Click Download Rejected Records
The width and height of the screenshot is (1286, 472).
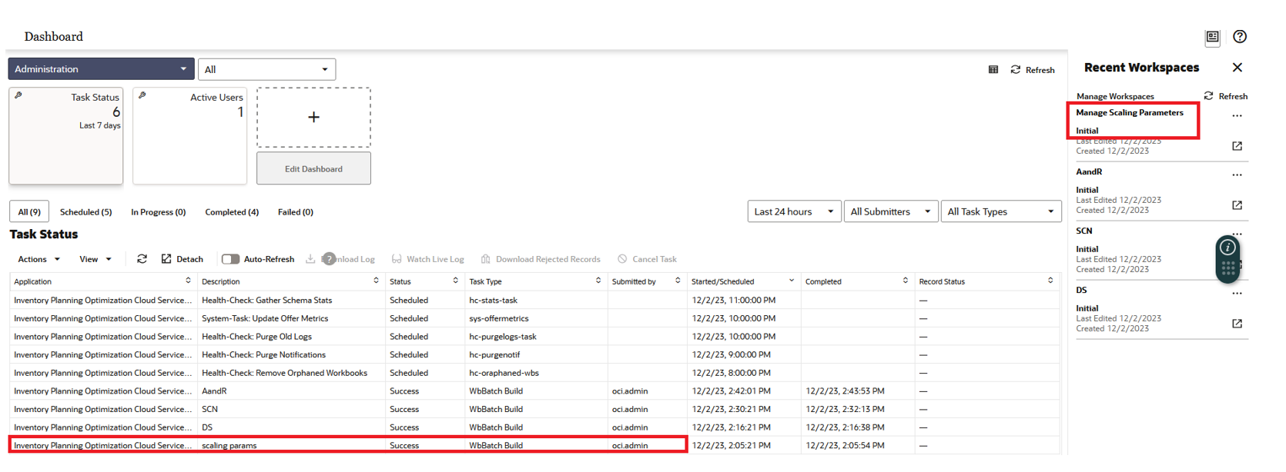coord(541,259)
